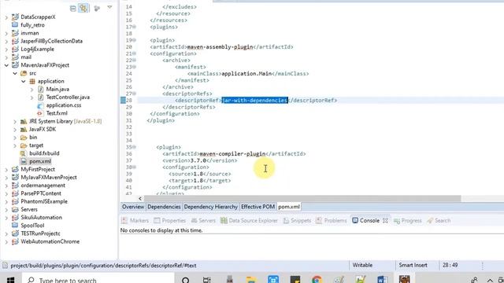The image size is (504, 283).
Task: Expand TestController.java node
Action: click(31, 97)
